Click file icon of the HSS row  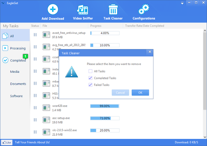46,96
